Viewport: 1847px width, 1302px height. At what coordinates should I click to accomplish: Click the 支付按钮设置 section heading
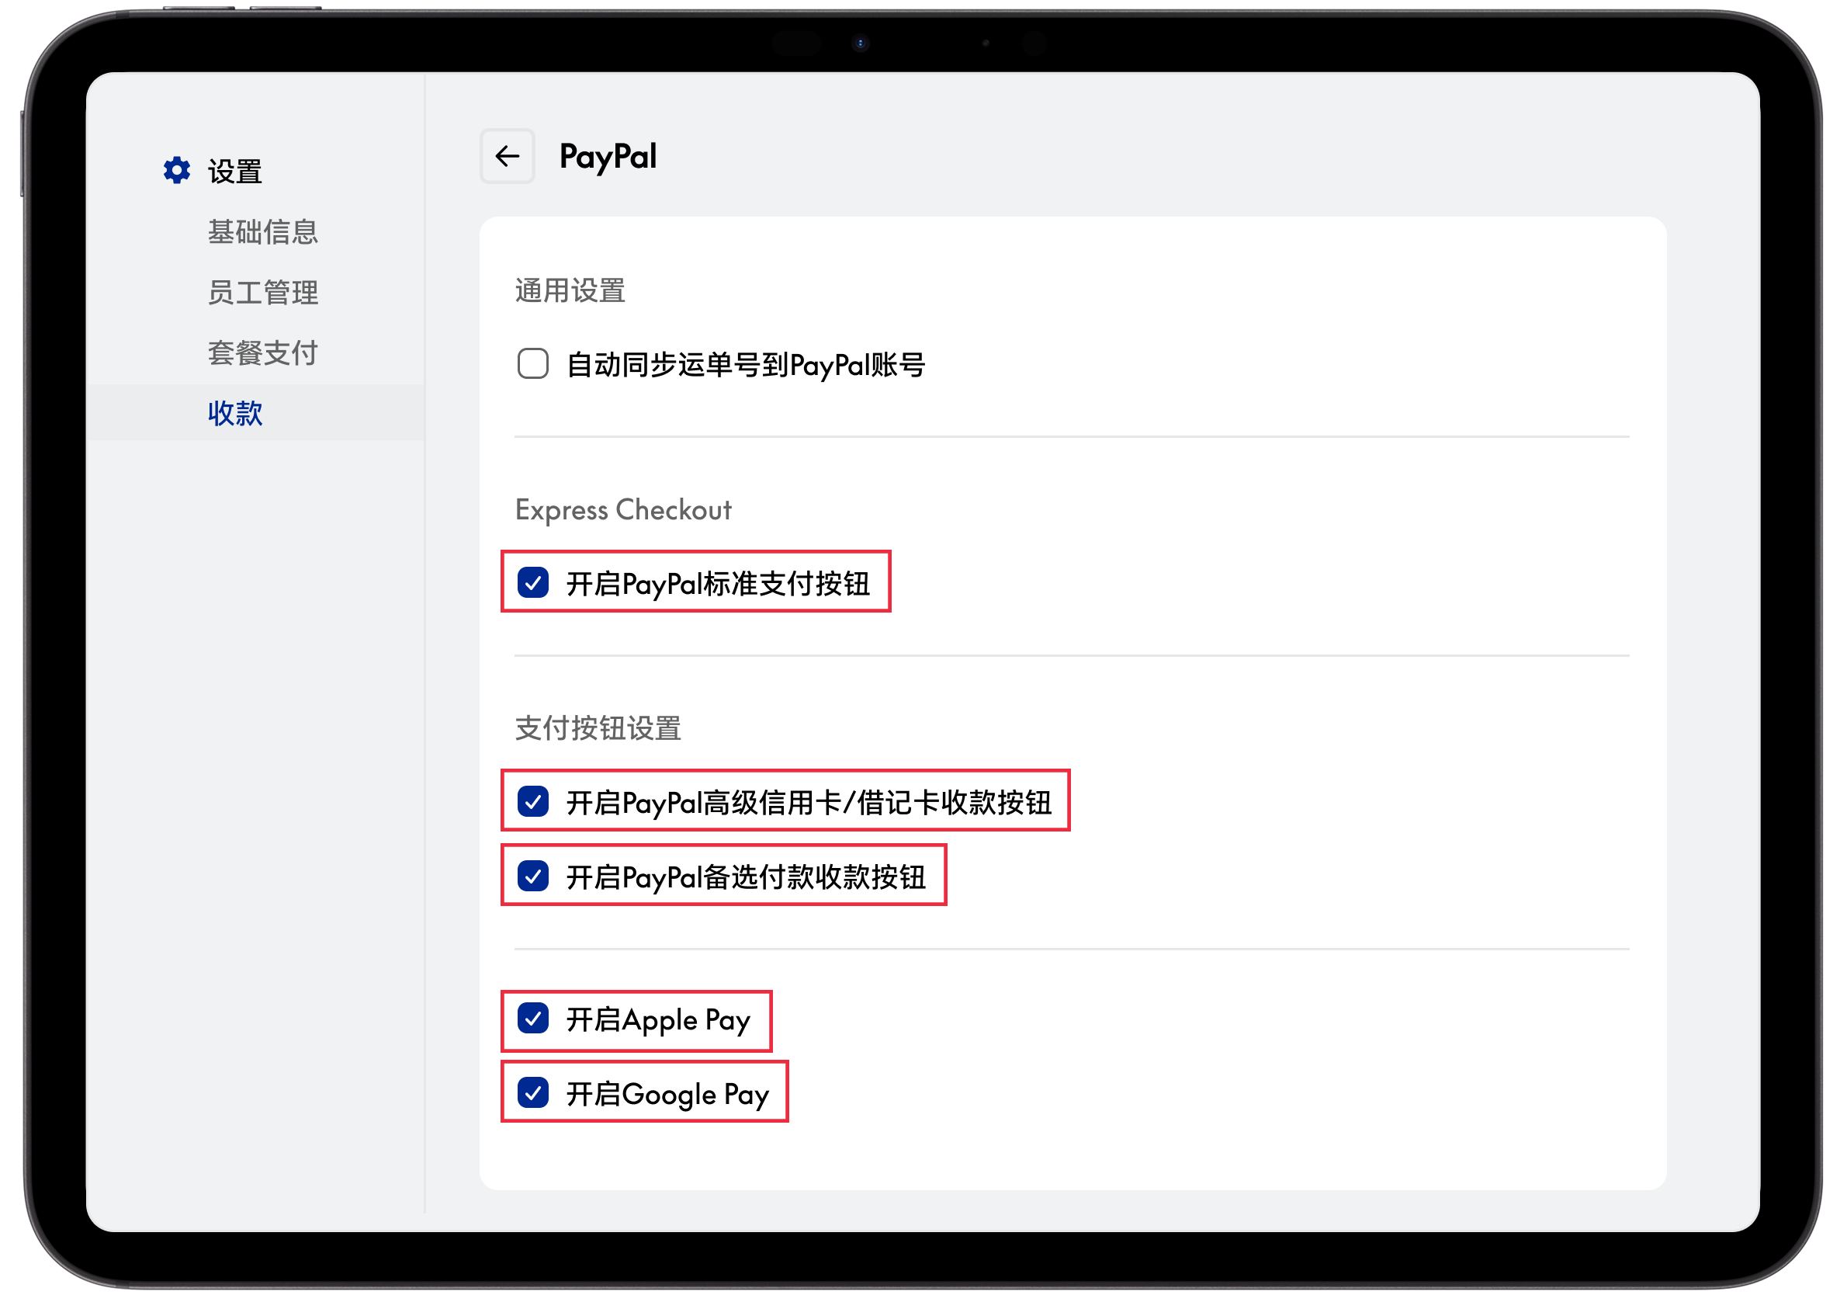[x=598, y=728]
